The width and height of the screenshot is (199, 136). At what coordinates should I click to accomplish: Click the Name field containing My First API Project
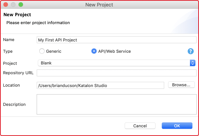[117, 40]
